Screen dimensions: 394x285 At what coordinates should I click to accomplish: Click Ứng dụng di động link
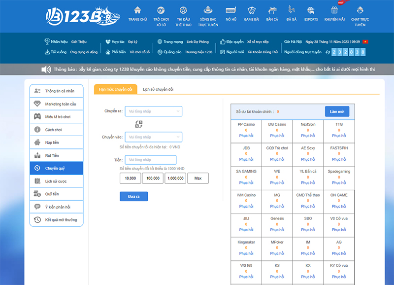coord(84,52)
